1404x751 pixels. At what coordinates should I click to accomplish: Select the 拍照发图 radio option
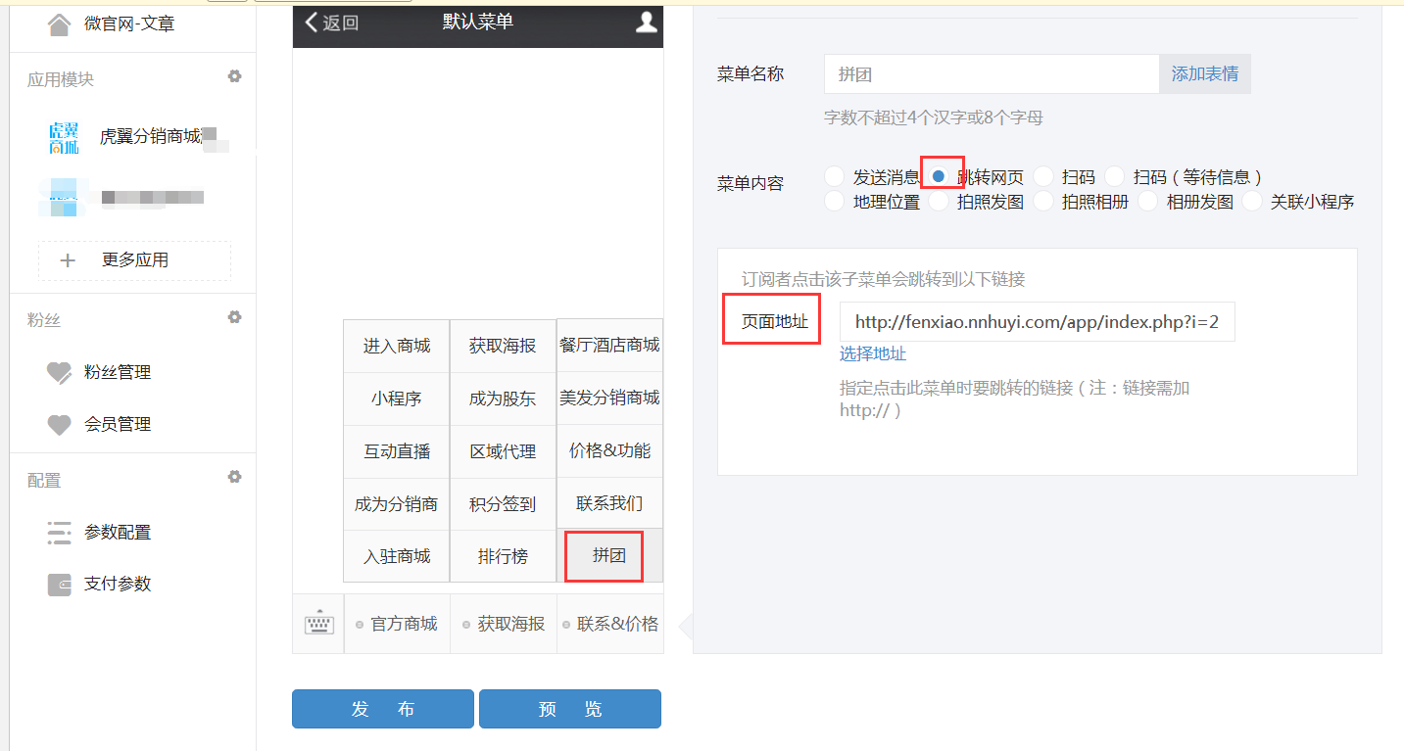point(939,202)
